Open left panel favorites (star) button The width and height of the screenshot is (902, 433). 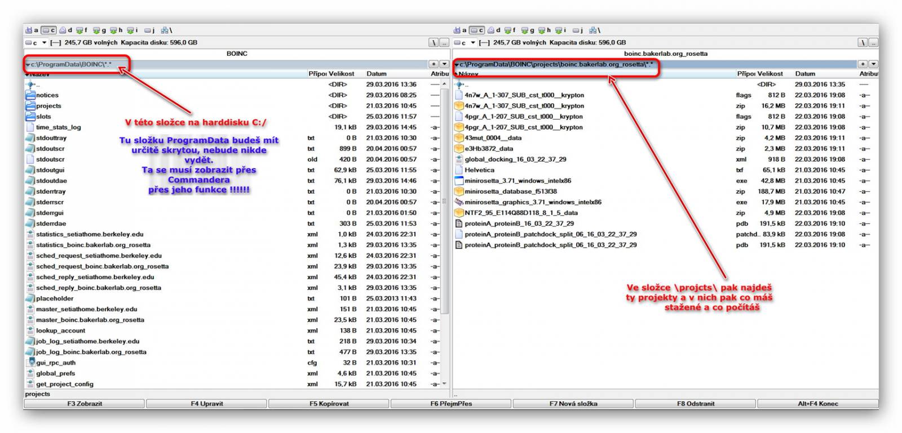[434, 64]
